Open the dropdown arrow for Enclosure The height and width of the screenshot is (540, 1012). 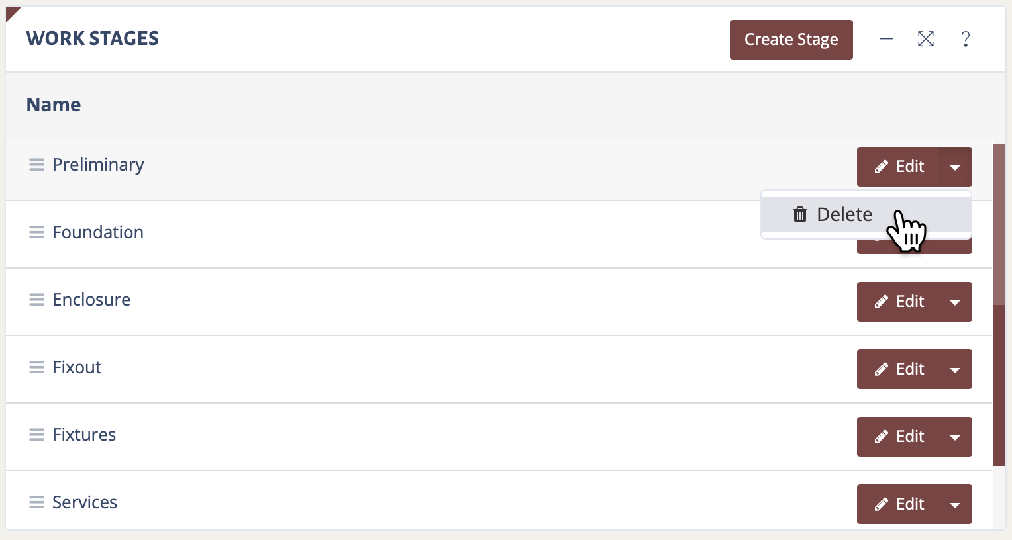pyautogui.click(x=955, y=302)
